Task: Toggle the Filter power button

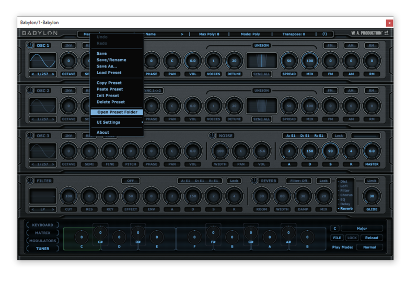Action: (30, 181)
